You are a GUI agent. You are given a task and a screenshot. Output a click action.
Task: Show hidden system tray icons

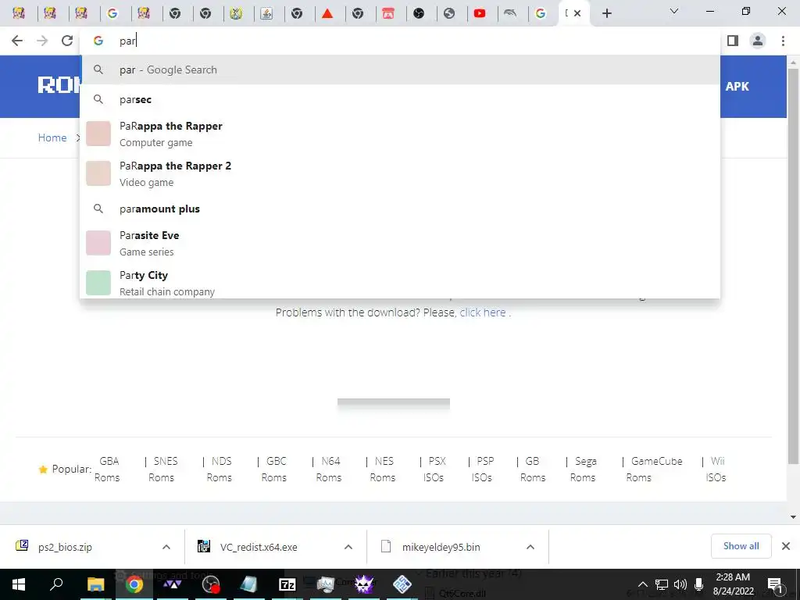coord(643,584)
